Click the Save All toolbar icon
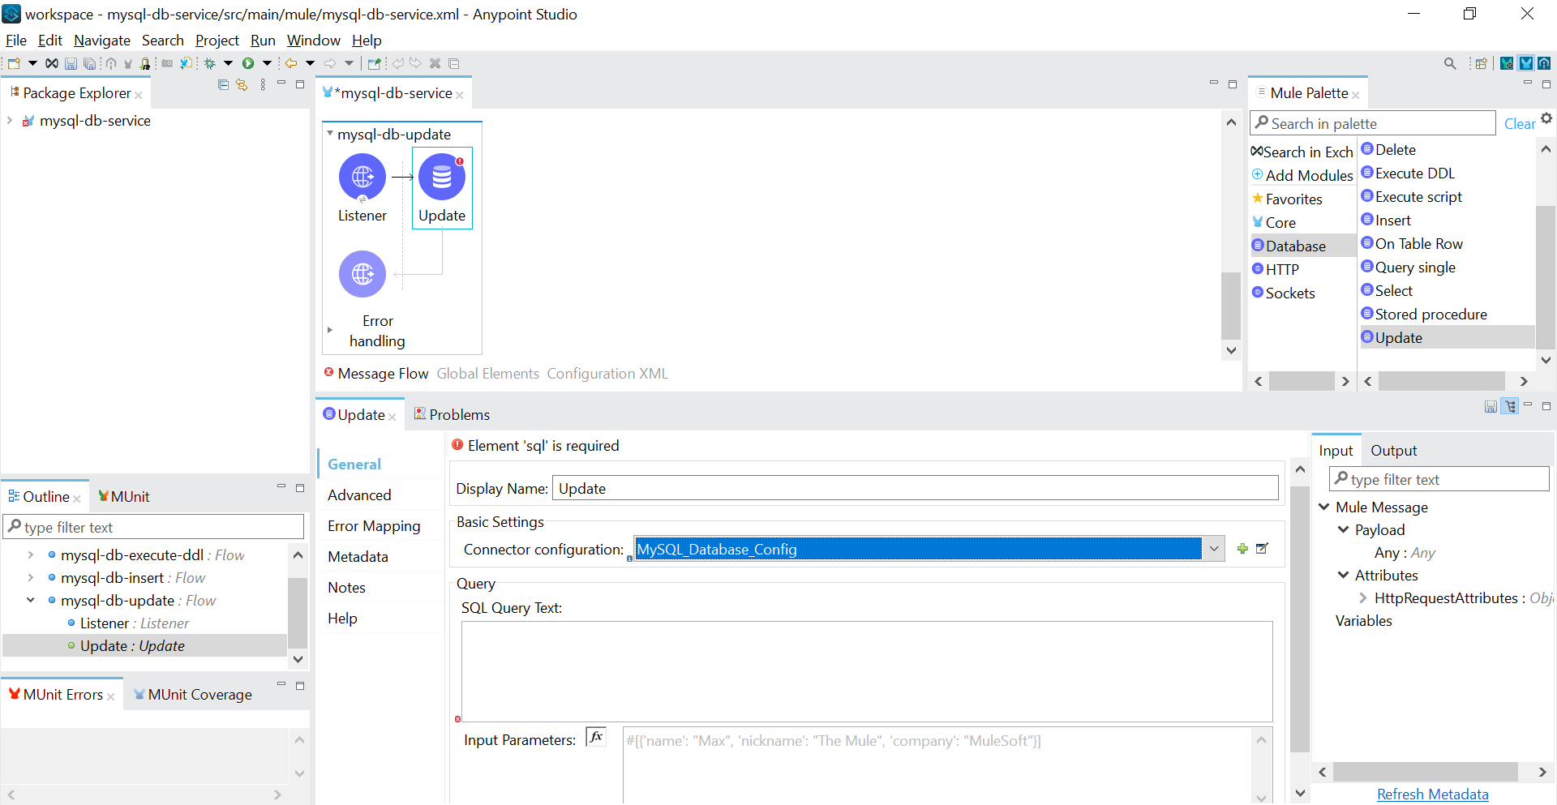The width and height of the screenshot is (1557, 805). (x=89, y=63)
